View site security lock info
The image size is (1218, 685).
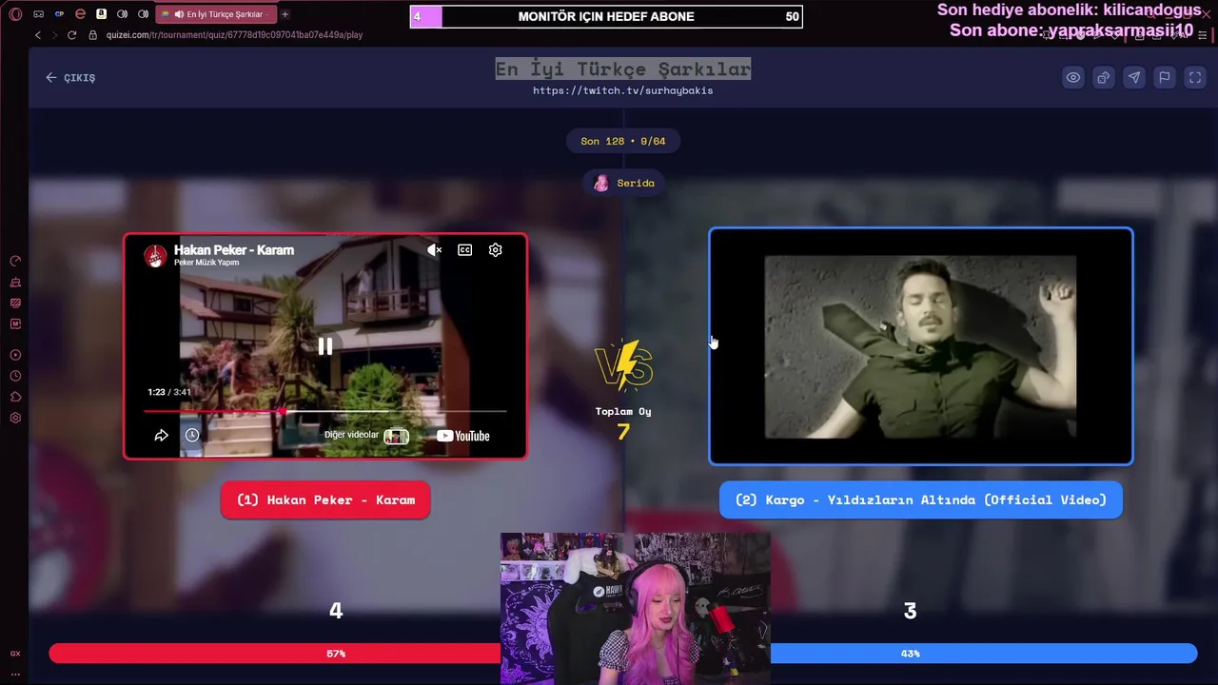[93, 35]
